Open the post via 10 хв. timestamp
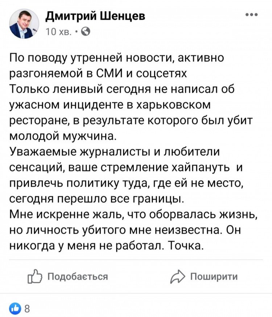The image size is (272, 317). (59, 32)
